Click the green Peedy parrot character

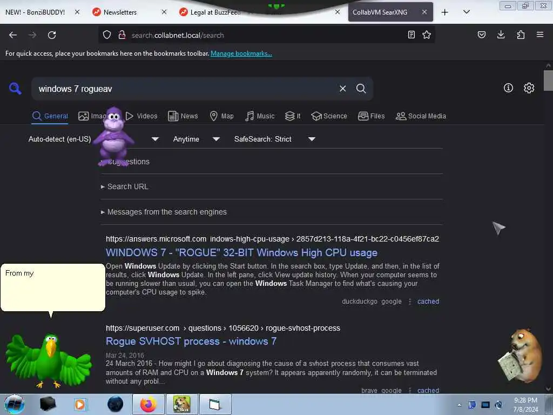pos(49,360)
